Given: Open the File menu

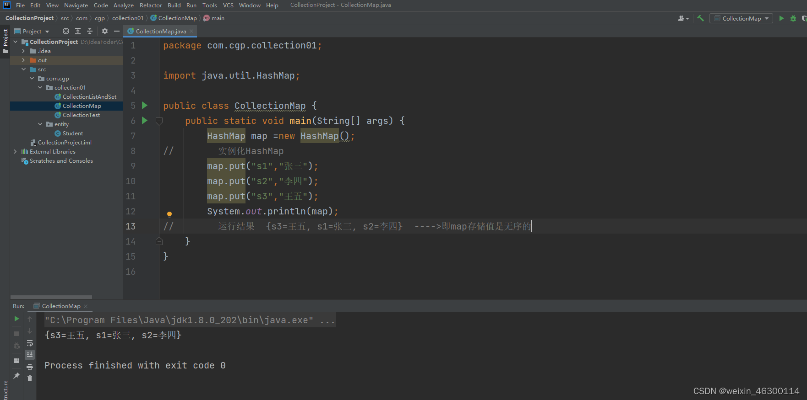Looking at the screenshot, I should pyautogui.click(x=20, y=5).
